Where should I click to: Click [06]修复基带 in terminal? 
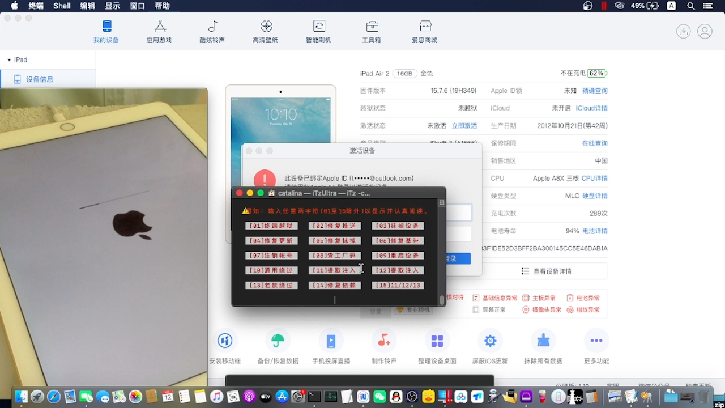398,241
